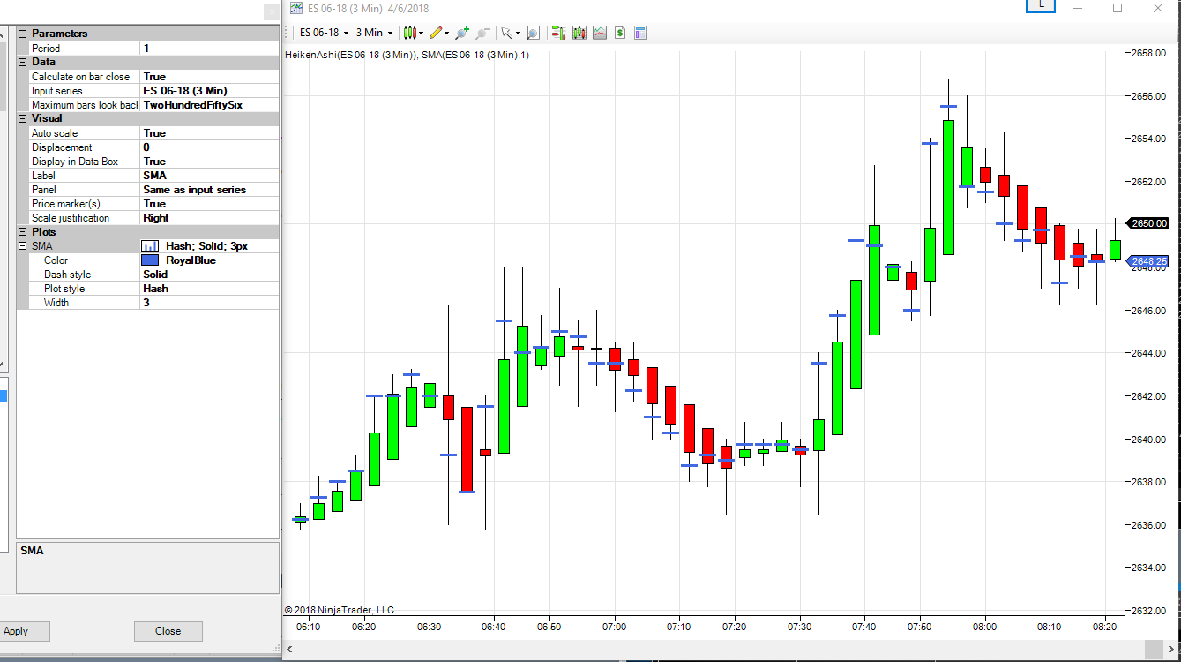Expand the arrow beside the pencil icon

point(447,34)
